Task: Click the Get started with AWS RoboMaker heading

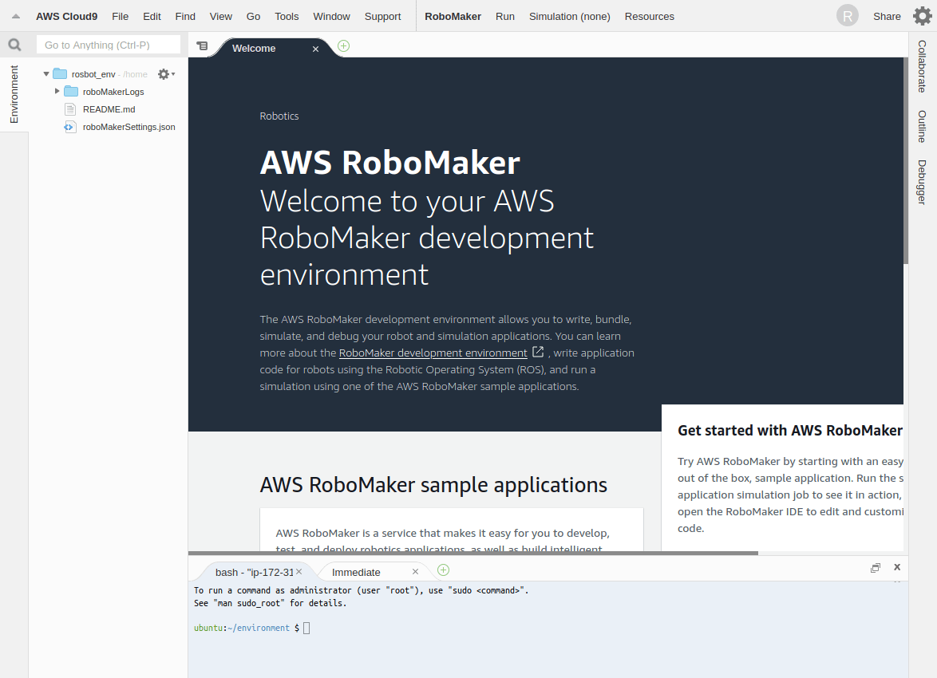Action: click(790, 431)
